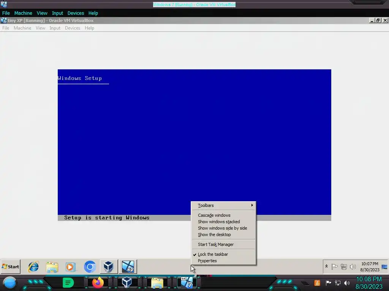Open the host start orb at bottom-left
The height and width of the screenshot is (291, 389).
9,283
